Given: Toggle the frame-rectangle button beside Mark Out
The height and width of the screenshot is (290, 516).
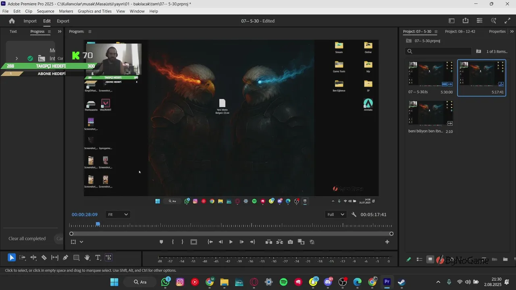Looking at the screenshot, I should [x=194, y=242].
